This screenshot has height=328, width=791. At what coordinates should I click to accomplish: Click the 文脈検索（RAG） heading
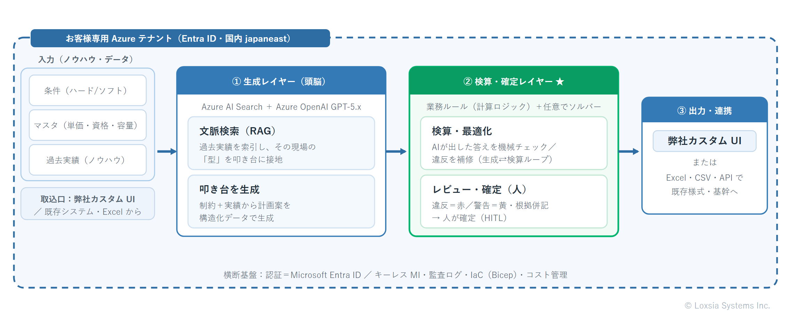click(x=237, y=131)
